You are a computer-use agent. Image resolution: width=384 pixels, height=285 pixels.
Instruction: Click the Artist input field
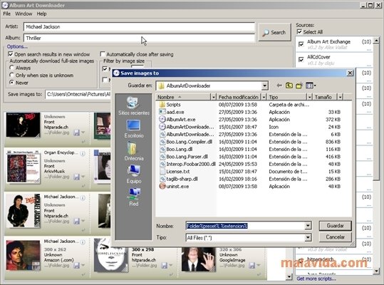coord(139,26)
